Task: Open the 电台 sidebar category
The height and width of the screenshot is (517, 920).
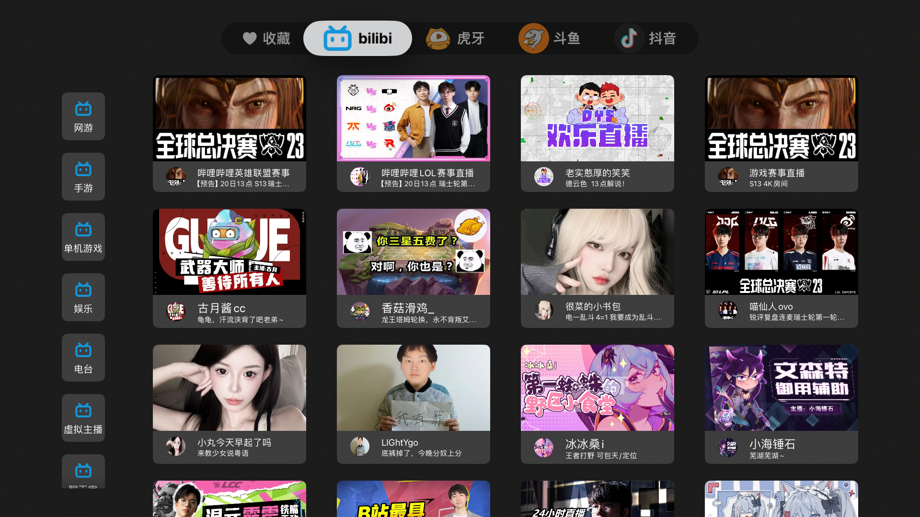Action: [83, 358]
